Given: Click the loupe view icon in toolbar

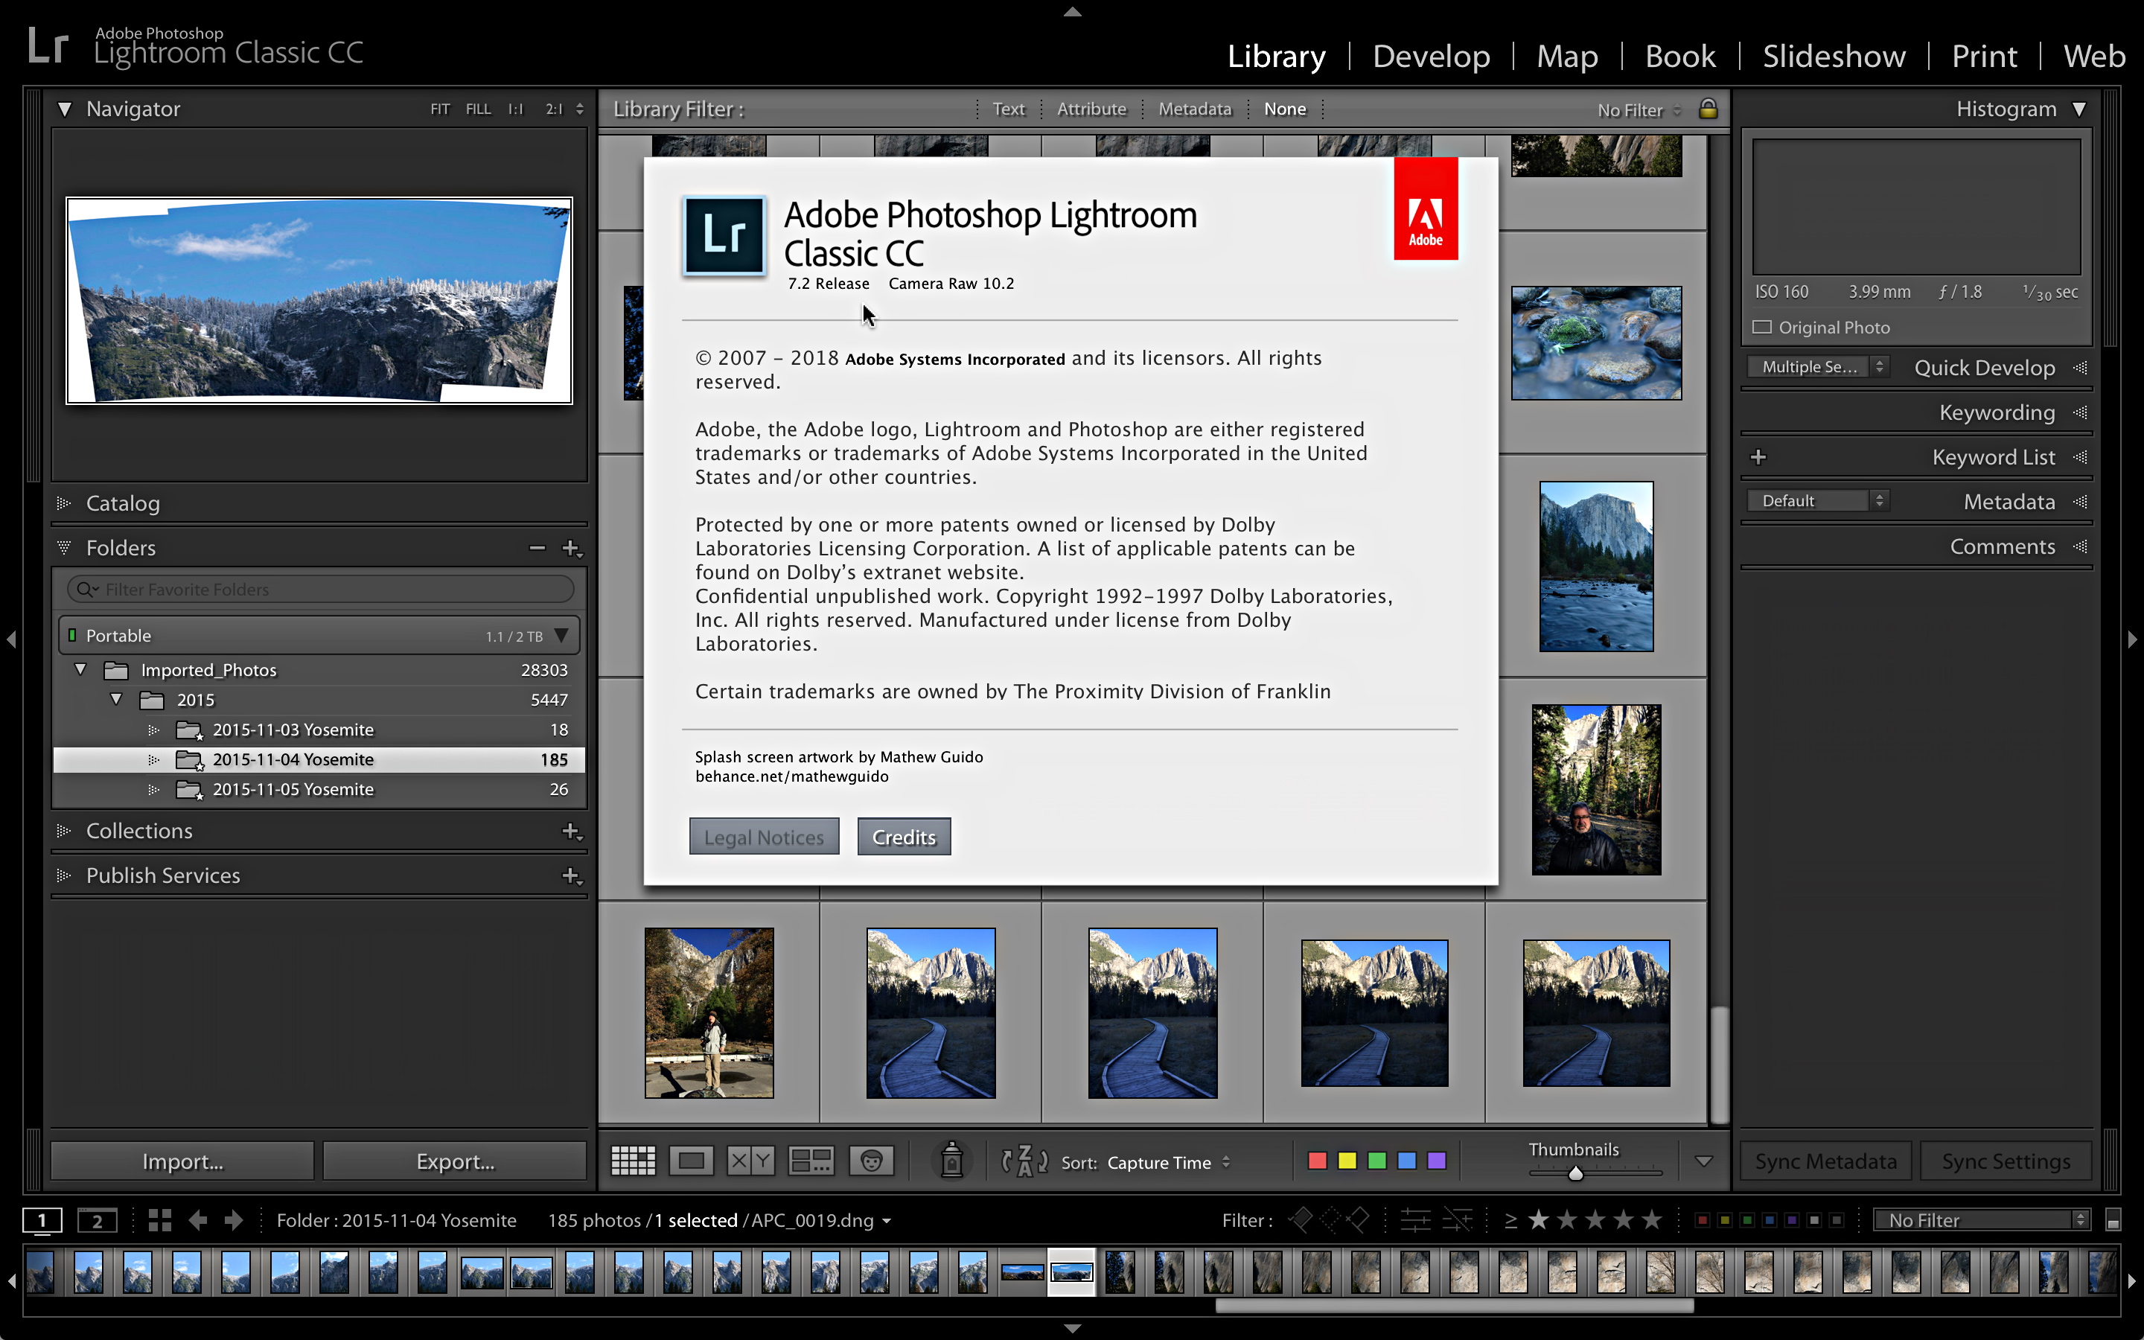Looking at the screenshot, I should [x=693, y=1161].
